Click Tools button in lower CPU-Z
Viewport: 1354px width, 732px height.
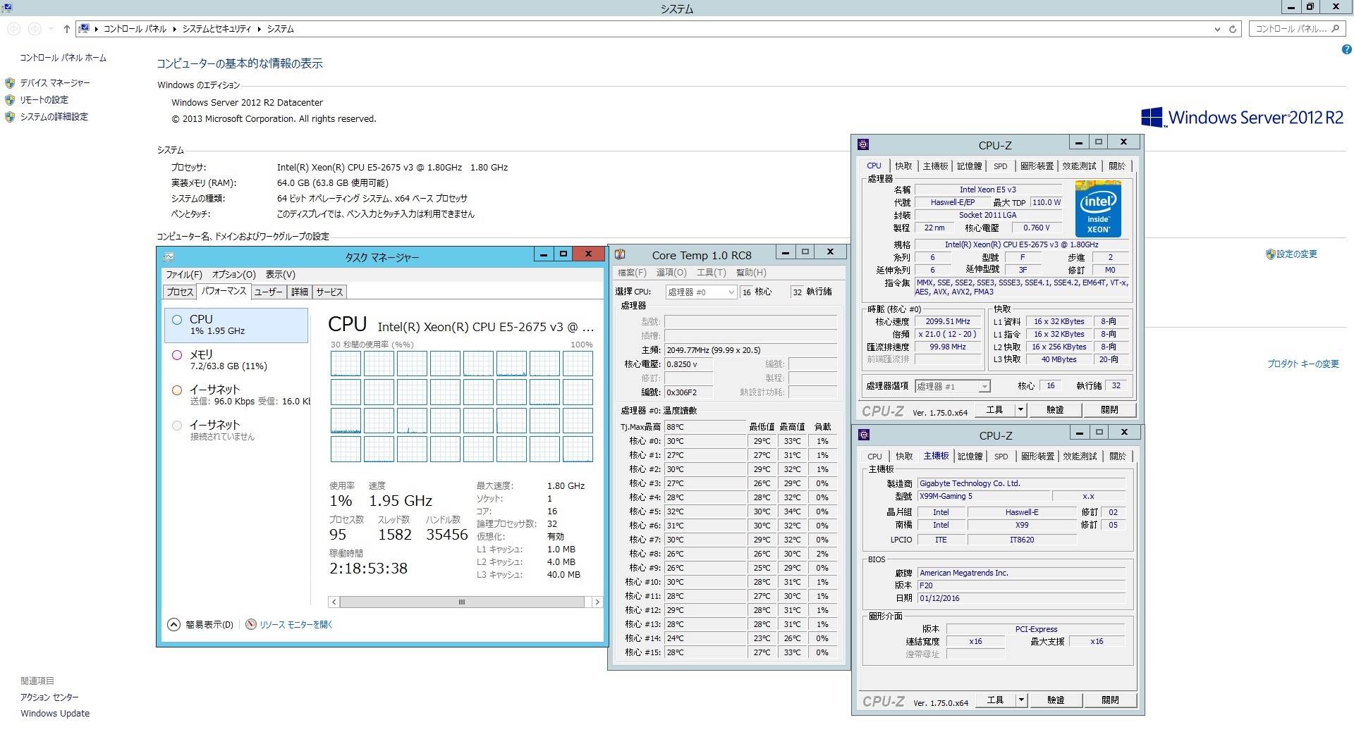(x=994, y=700)
